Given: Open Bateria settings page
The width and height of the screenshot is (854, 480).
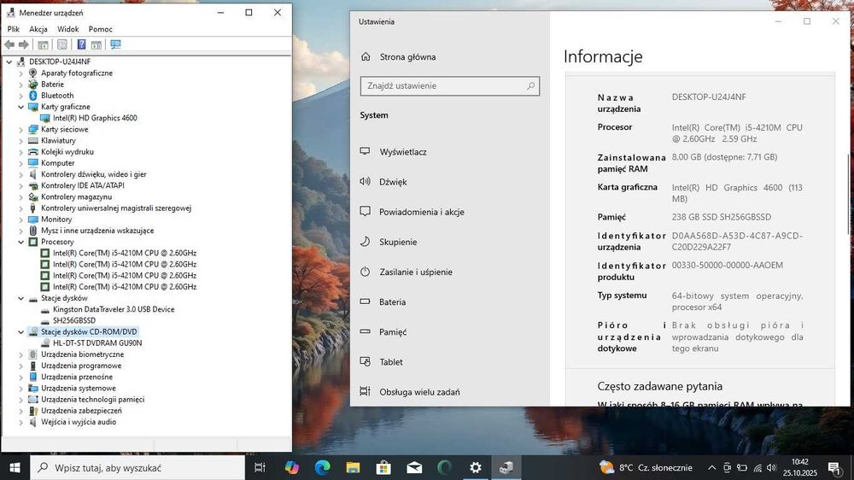Looking at the screenshot, I should coord(392,301).
